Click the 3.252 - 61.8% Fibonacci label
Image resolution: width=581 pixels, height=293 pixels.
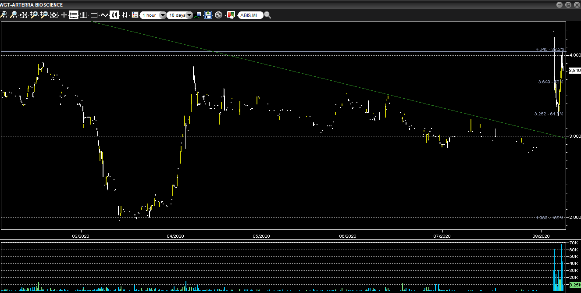click(x=549, y=114)
